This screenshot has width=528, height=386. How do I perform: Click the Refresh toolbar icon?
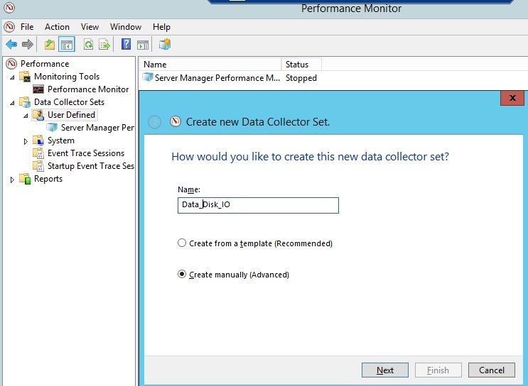[88, 45]
